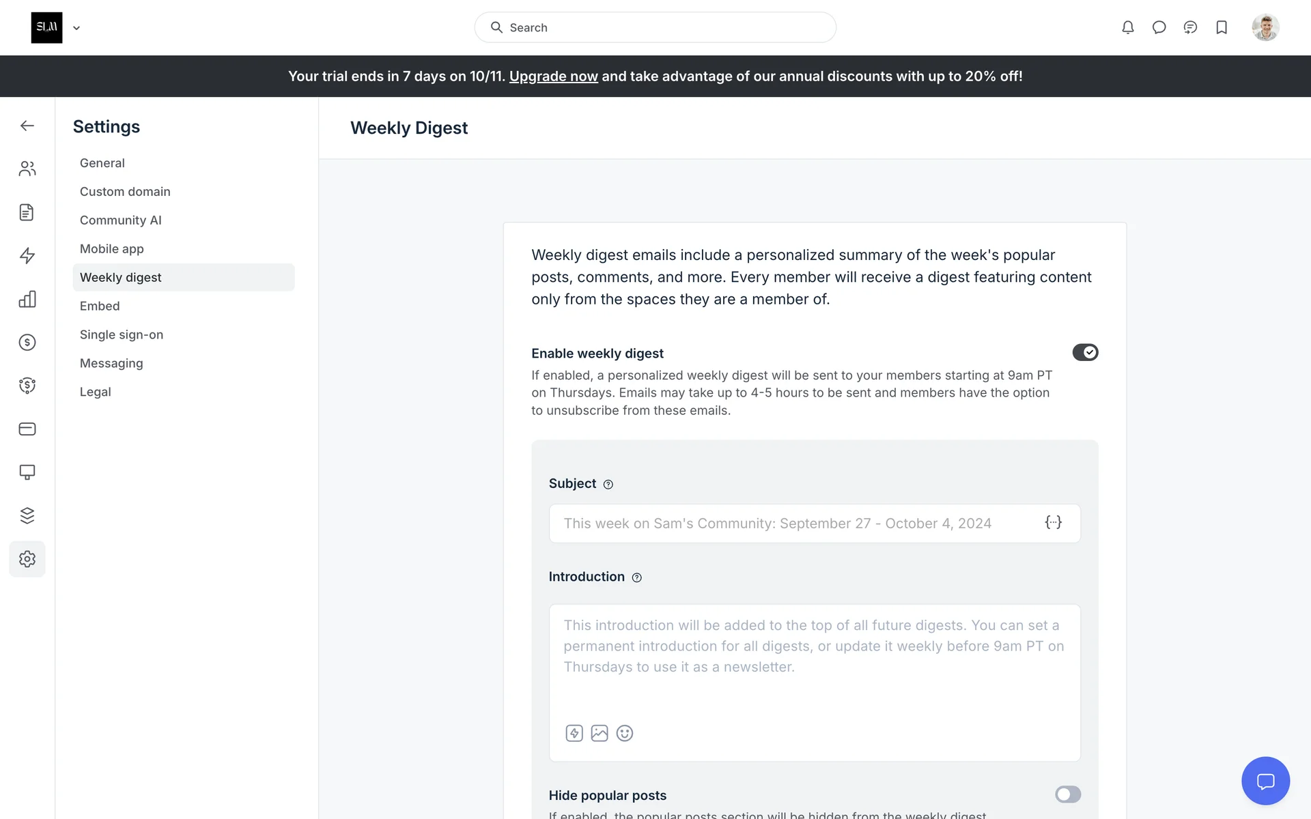Click the workflows lightning bolt sidebar icon
Viewport: 1311px width, 819px height.
(27, 255)
